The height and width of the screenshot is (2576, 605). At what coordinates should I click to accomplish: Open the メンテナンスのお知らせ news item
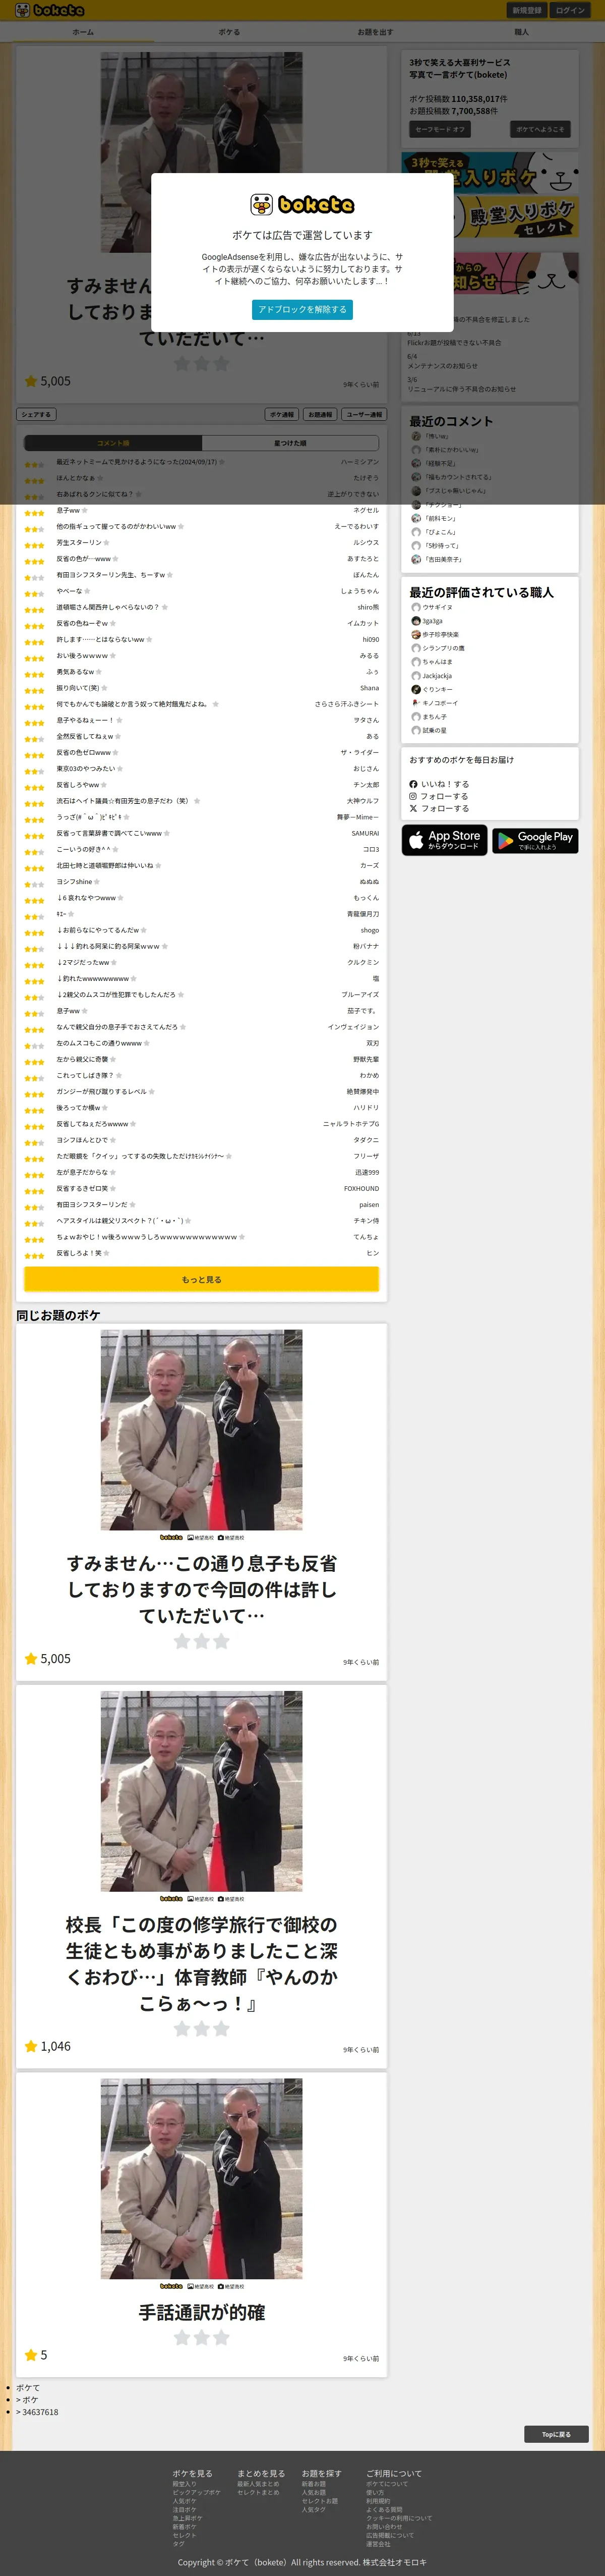[442, 366]
